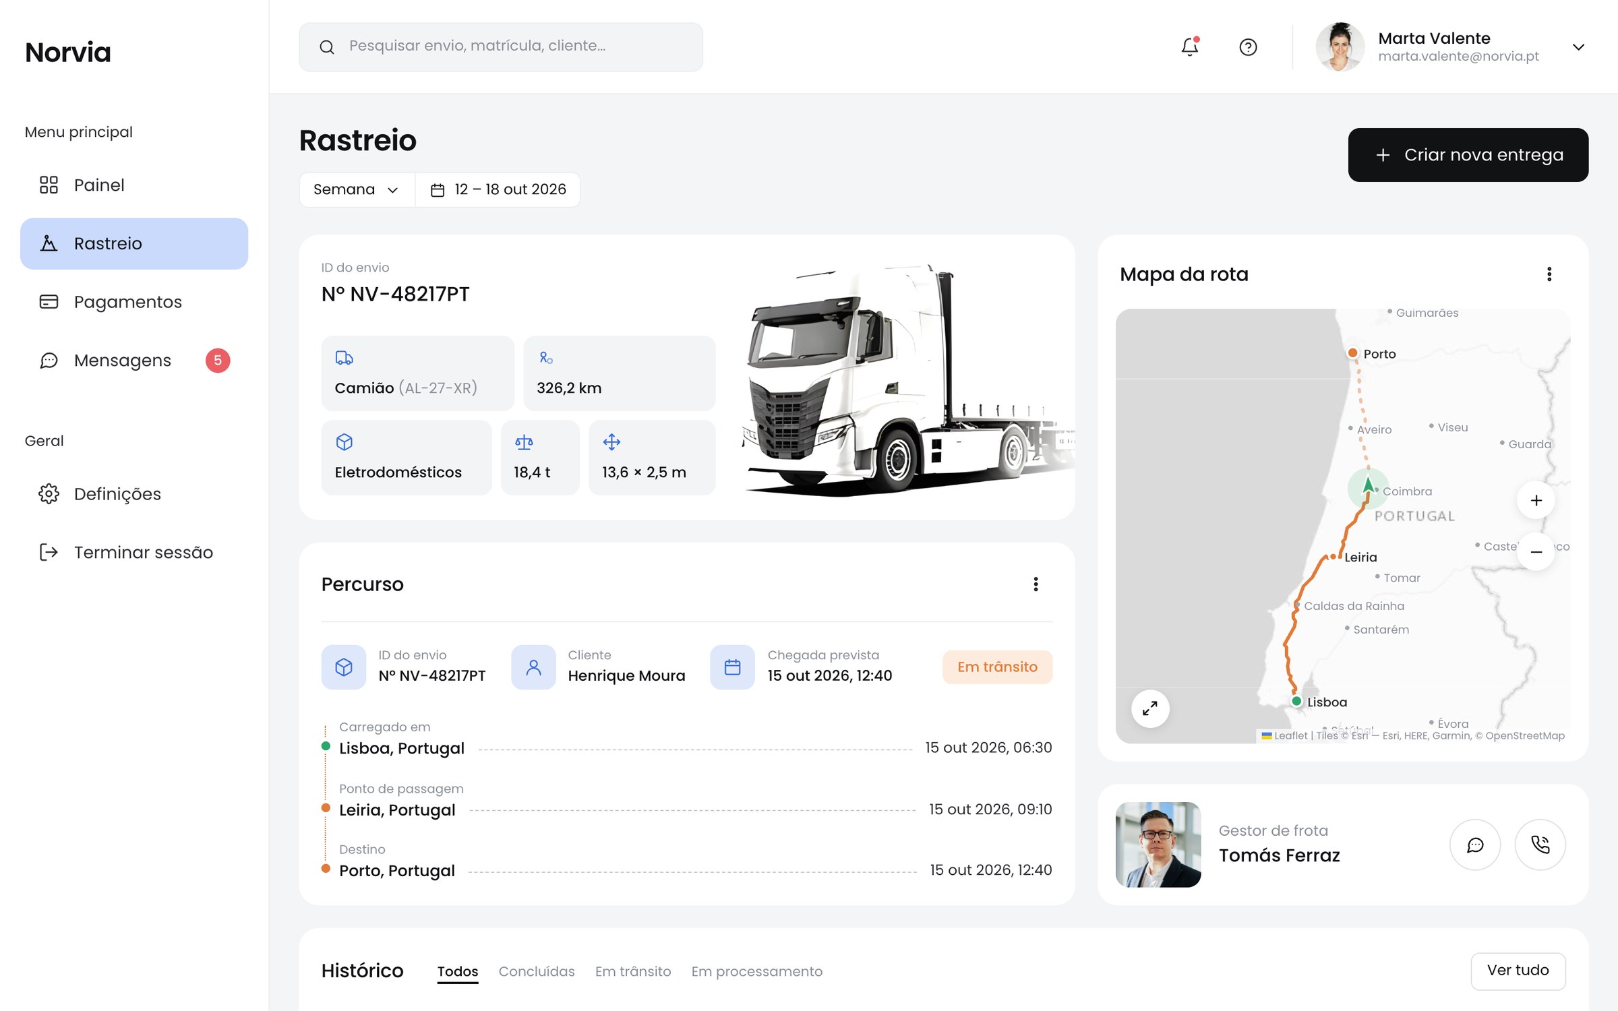Screen dimensions: 1618x1011
Task: Open the notifications bell
Action: 1190,47
